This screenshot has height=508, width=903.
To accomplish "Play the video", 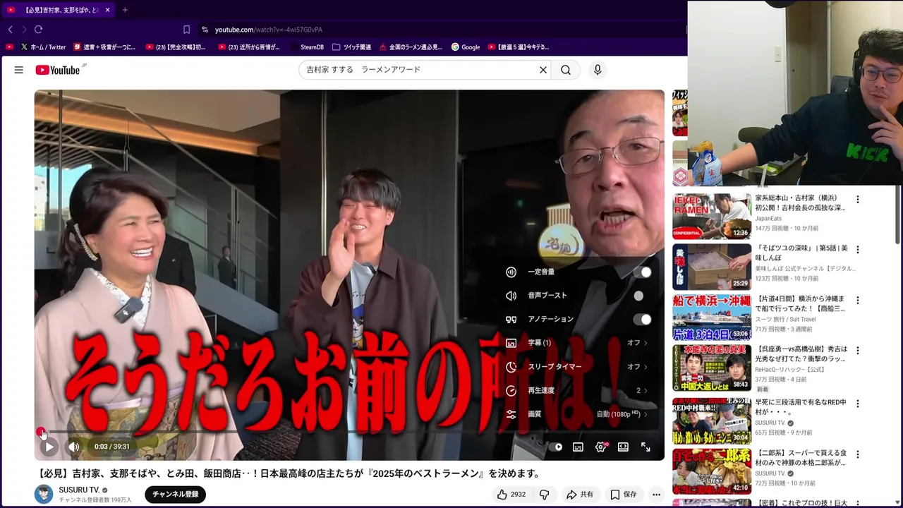I will point(49,447).
